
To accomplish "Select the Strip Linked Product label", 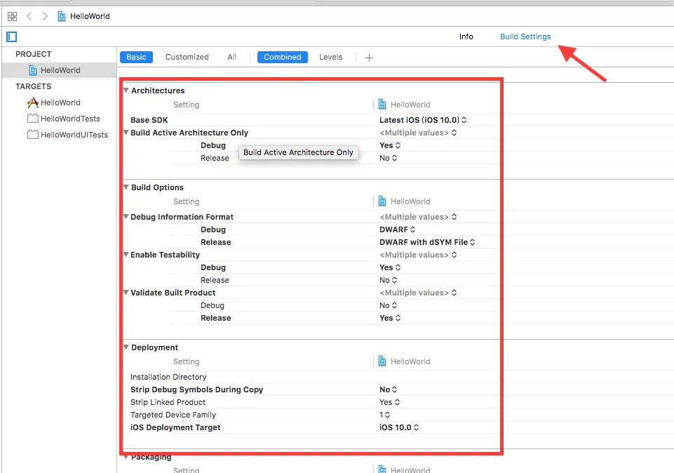I will tap(168, 402).
